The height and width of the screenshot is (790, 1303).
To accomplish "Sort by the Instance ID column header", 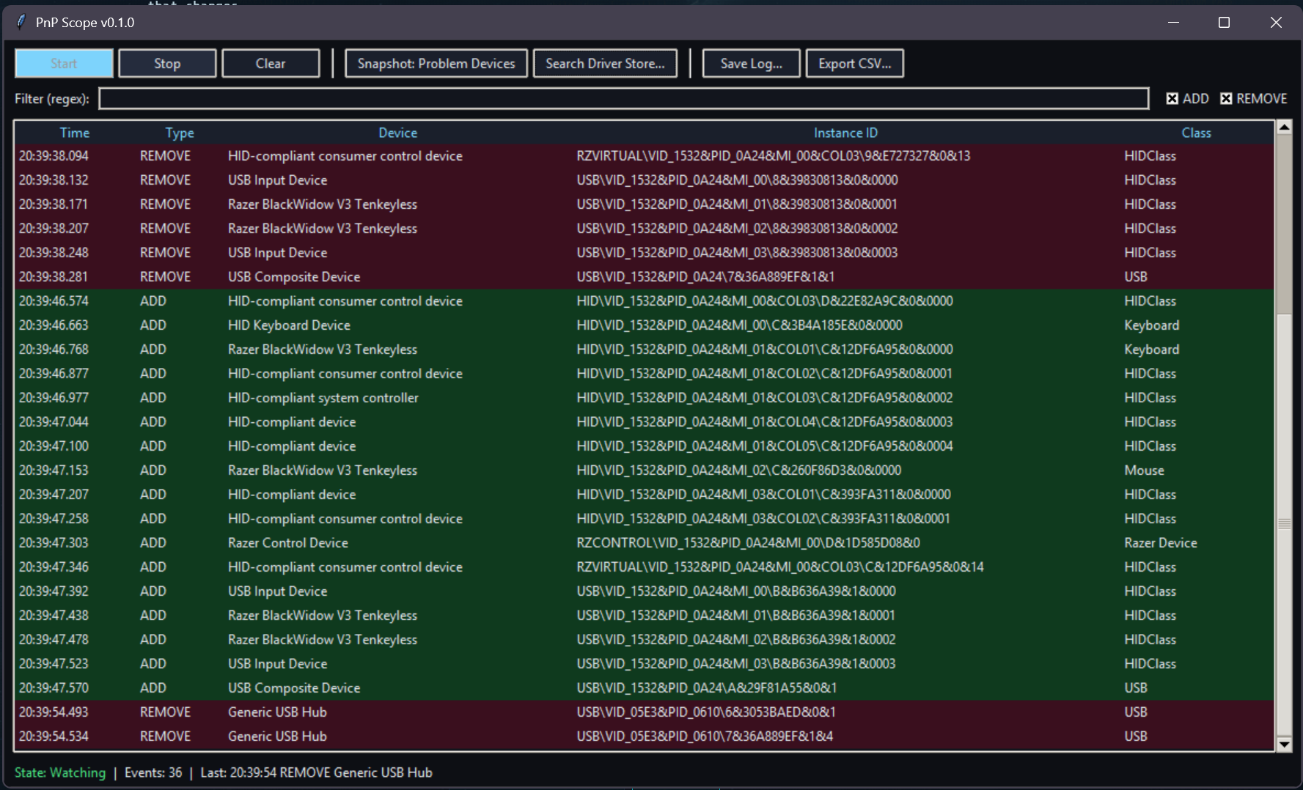I will pyautogui.click(x=845, y=133).
